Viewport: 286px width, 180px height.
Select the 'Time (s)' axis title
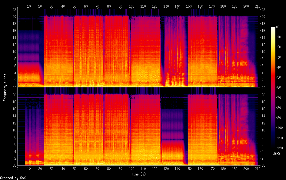click(138, 174)
